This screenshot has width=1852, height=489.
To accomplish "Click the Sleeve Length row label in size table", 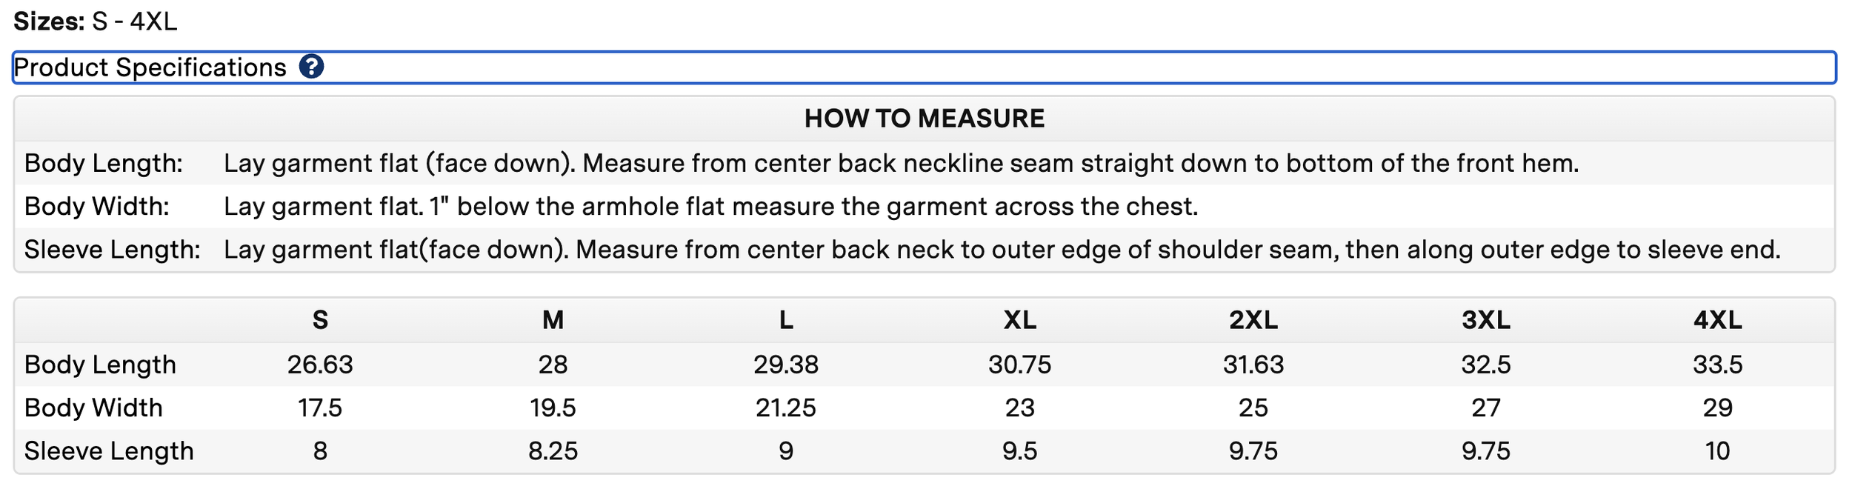I will tap(109, 450).
